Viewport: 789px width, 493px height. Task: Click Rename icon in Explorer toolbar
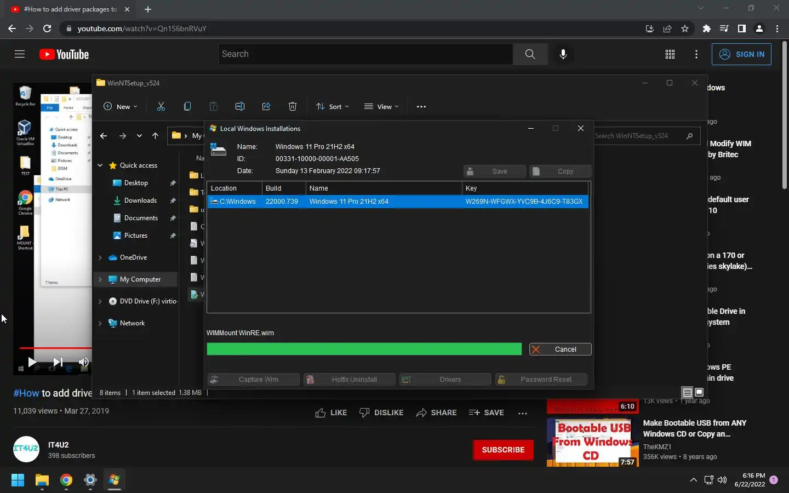coord(240,107)
